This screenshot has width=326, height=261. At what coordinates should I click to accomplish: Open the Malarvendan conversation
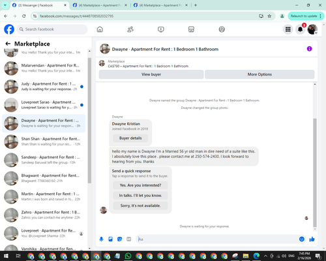tap(44, 68)
